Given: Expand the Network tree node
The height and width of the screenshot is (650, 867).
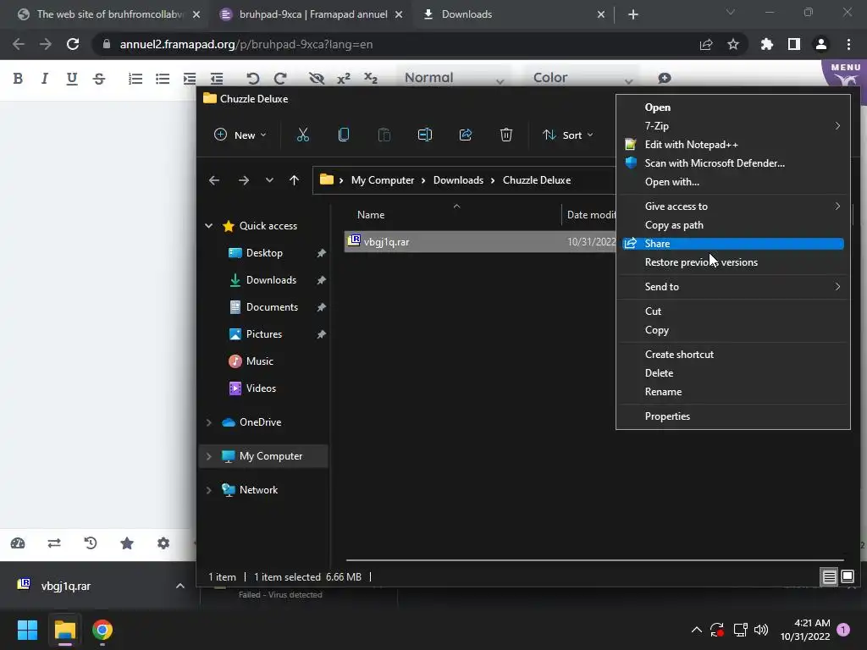Looking at the screenshot, I should (x=208, y=490).
